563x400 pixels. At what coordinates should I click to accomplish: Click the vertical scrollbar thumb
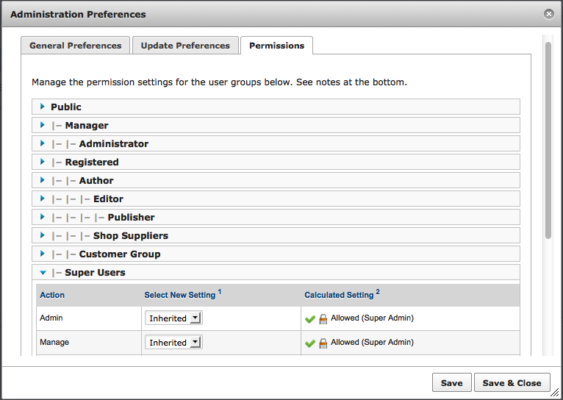click(x=548, y=140)
